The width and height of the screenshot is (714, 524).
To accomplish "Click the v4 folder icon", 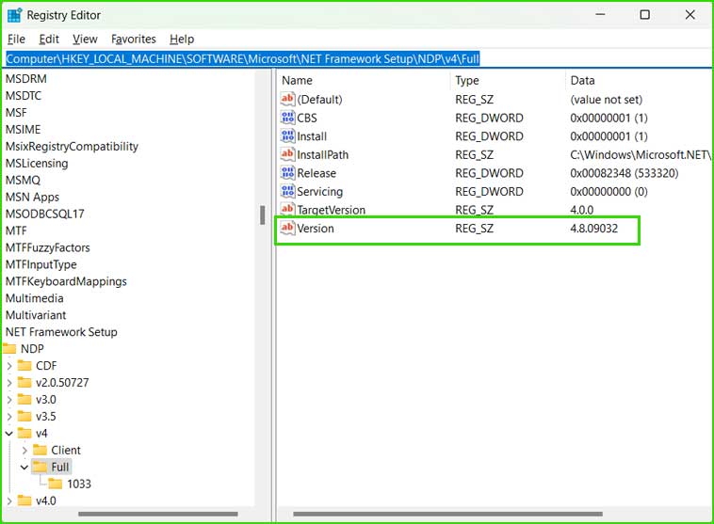I will point(24,433).
